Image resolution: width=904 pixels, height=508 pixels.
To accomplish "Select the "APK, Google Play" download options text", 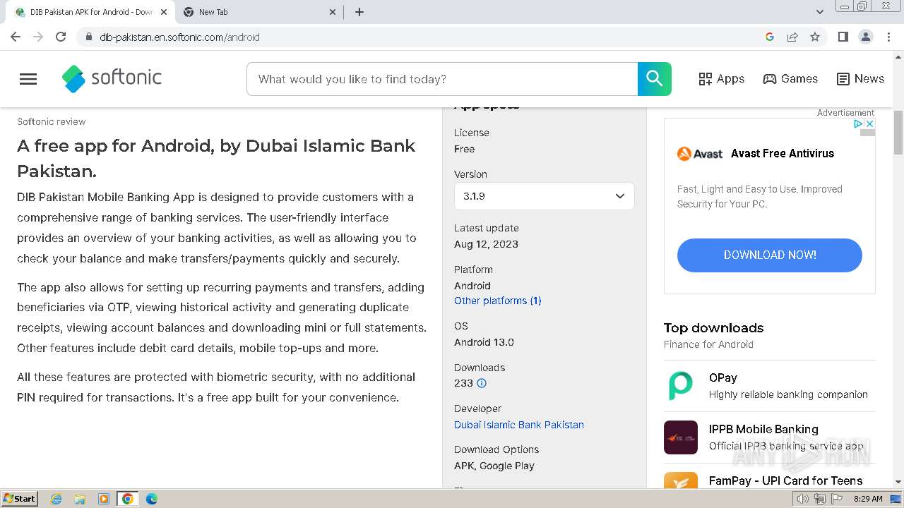I will click(x=494, y=466).
